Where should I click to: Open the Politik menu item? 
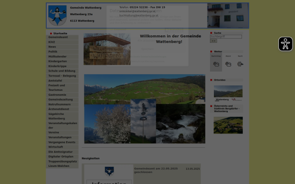62,52
